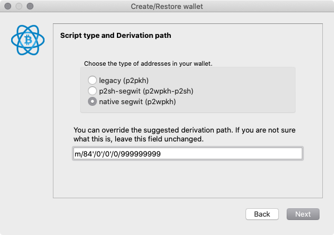Focus the derivation path text field
Image resolution: width=334 pixels, height=235 pixels.
click(188, 154)
